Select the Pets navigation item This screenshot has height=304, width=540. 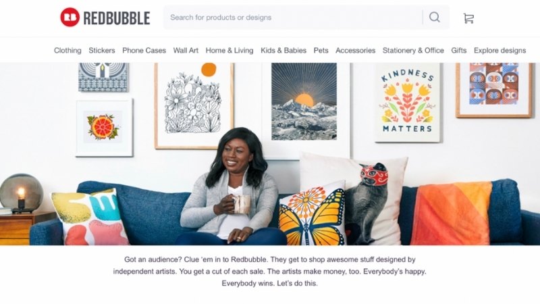[x=321, y=50]
